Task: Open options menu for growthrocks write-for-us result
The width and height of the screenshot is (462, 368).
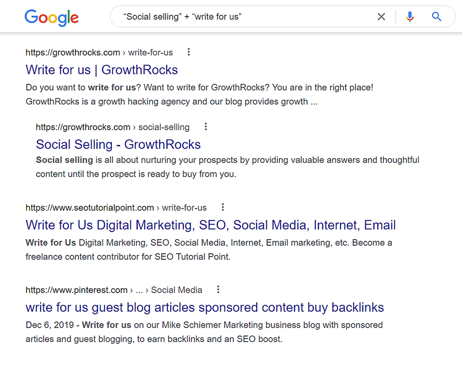Action: click(x=189, y=52)
